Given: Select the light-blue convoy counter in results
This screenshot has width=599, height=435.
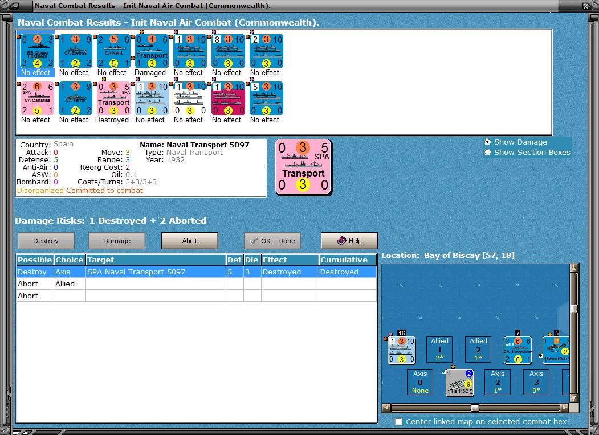Looking at the screenshot, I should (x=152, y=98).
